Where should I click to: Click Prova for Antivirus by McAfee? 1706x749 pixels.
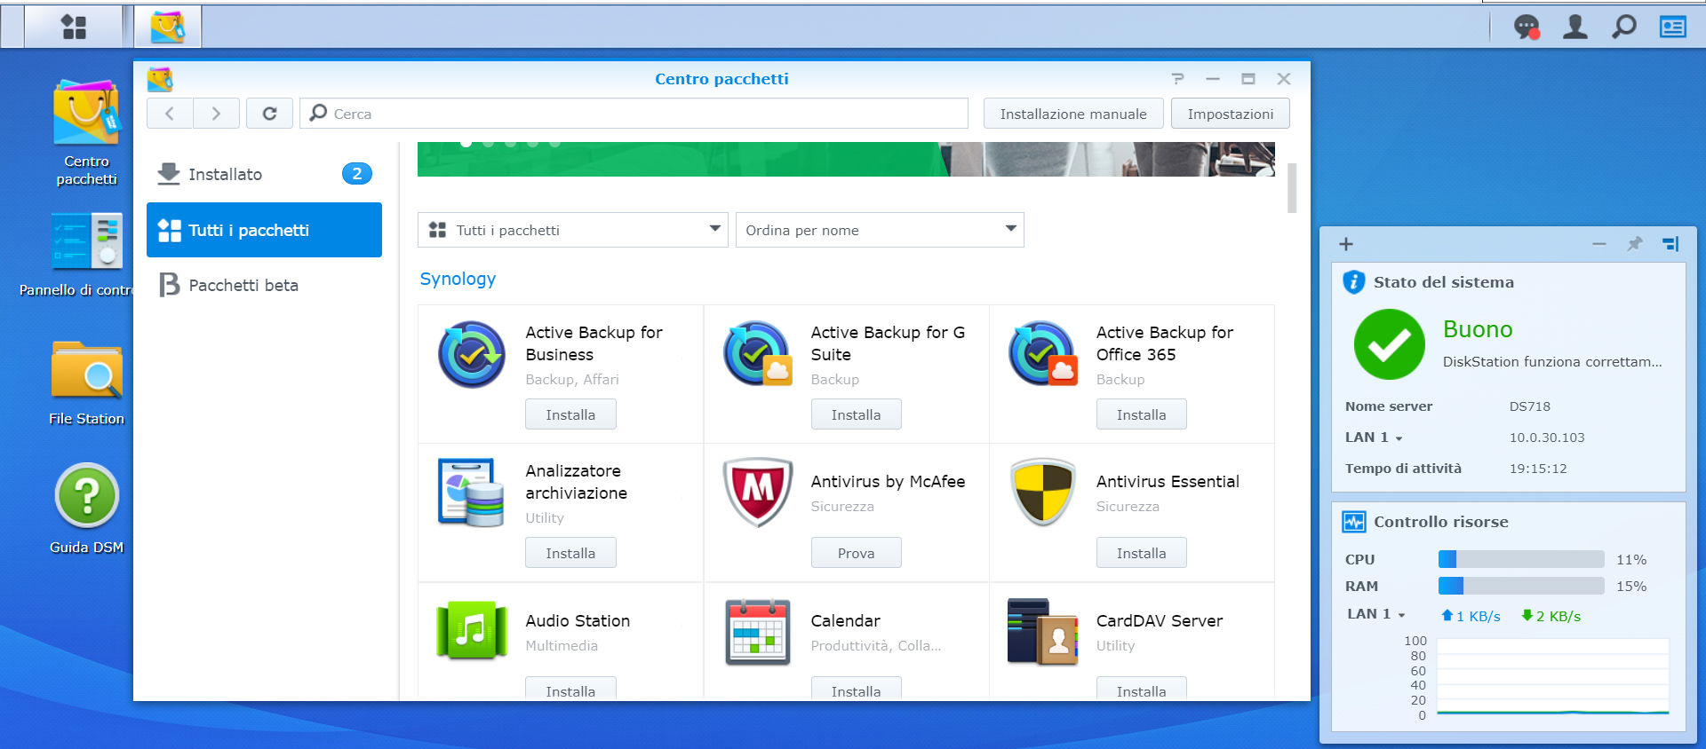(x=857, y=553)
